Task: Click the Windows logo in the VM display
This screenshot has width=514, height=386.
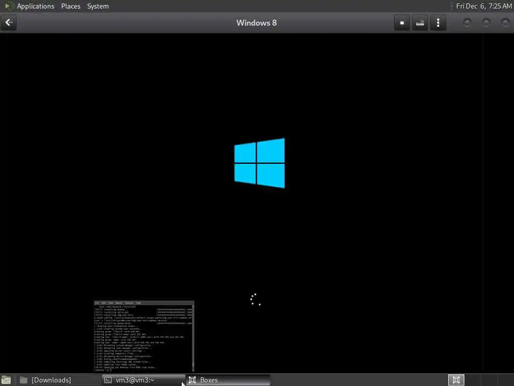Action: (x=260, y=163)
